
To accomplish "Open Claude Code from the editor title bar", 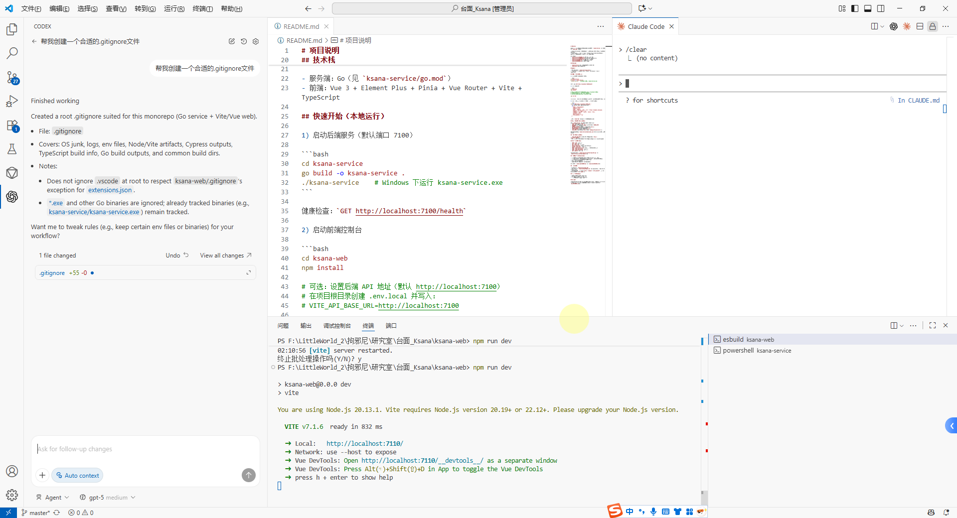I will pyautogui.click(x=907, y=26).
